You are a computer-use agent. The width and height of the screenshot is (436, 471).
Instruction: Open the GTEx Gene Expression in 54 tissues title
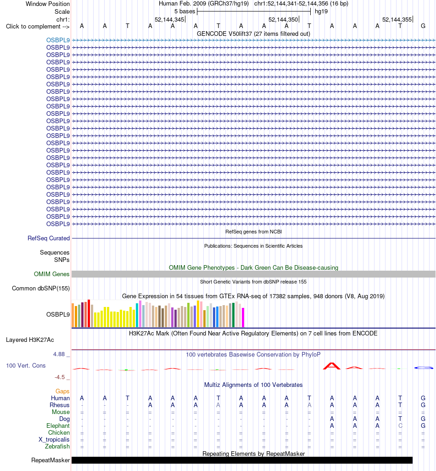(x=253, y=296)
